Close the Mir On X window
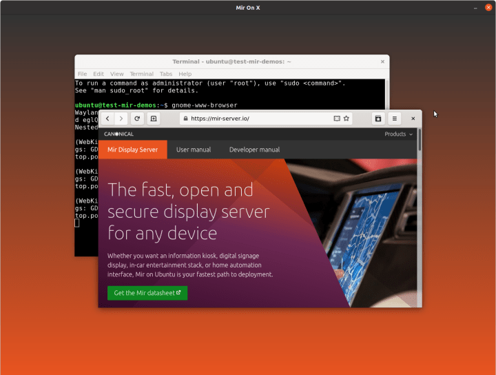This screenshot has height=375, width=496. click(x=488, y=8)
